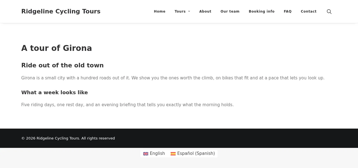The height and width of the screenshot is (168, 358).
Task: Open the Contact page
Action: (308, 11)
